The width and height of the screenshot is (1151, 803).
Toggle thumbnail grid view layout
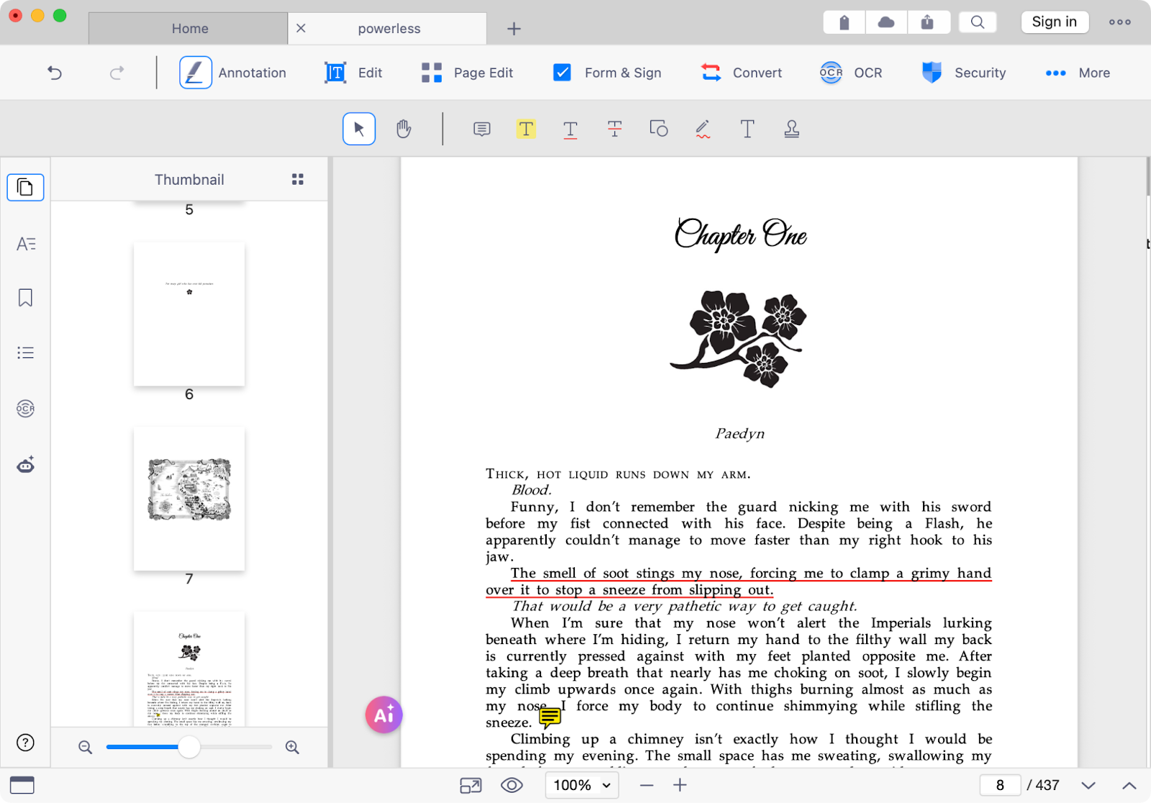(x=297, y=180)
